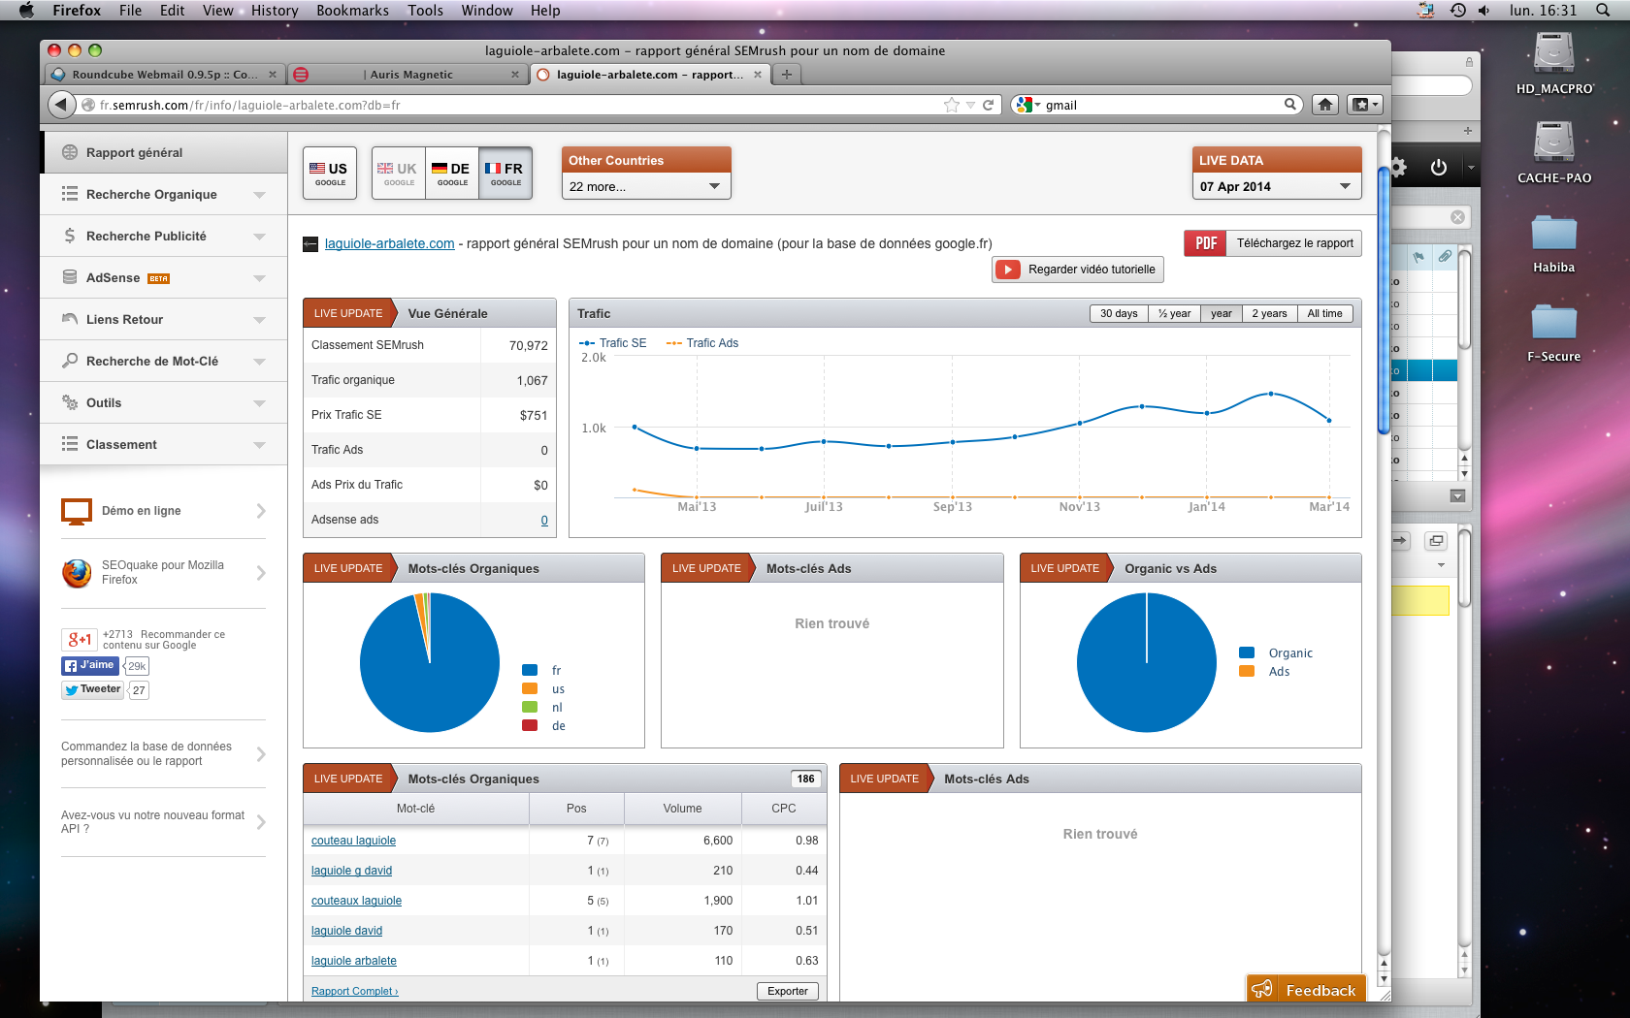Open the Live Data date dropdown

[x=1276, y=186]
